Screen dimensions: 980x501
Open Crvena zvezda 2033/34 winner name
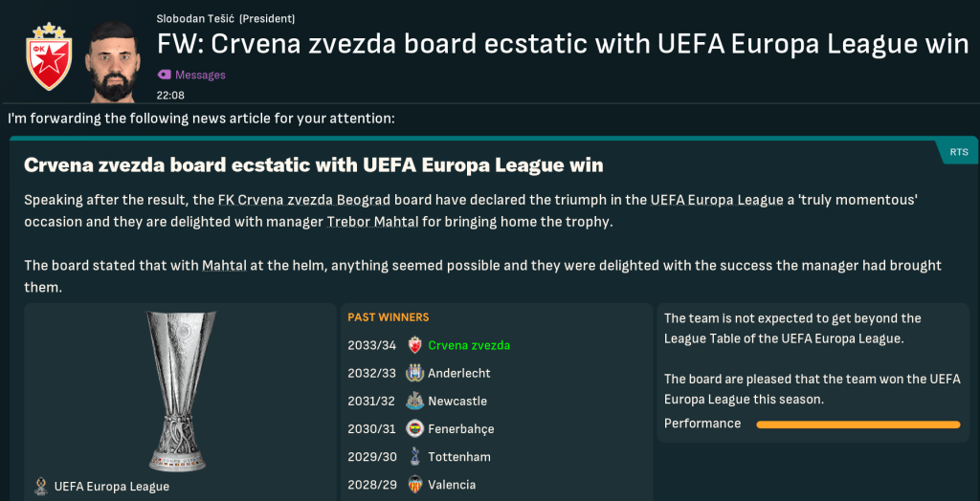click(x=469, y=345)
